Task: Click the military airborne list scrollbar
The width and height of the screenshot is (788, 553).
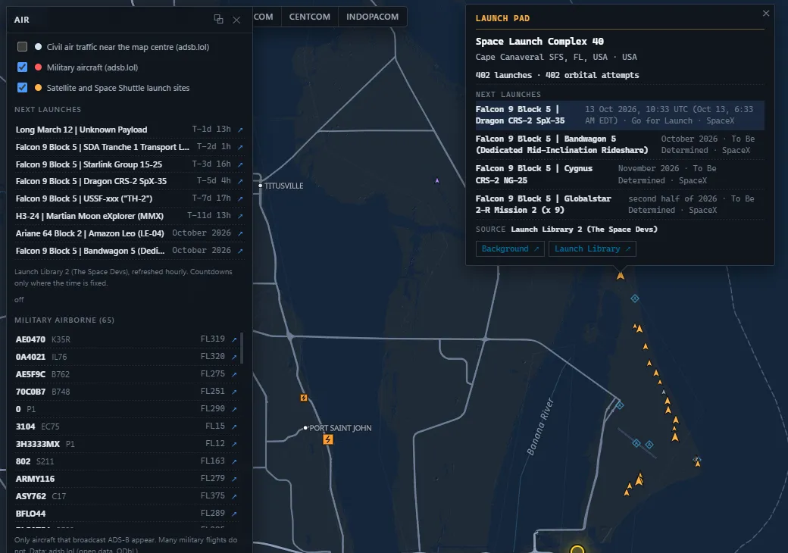Action: pyautogui.click(x=242, y=348)
